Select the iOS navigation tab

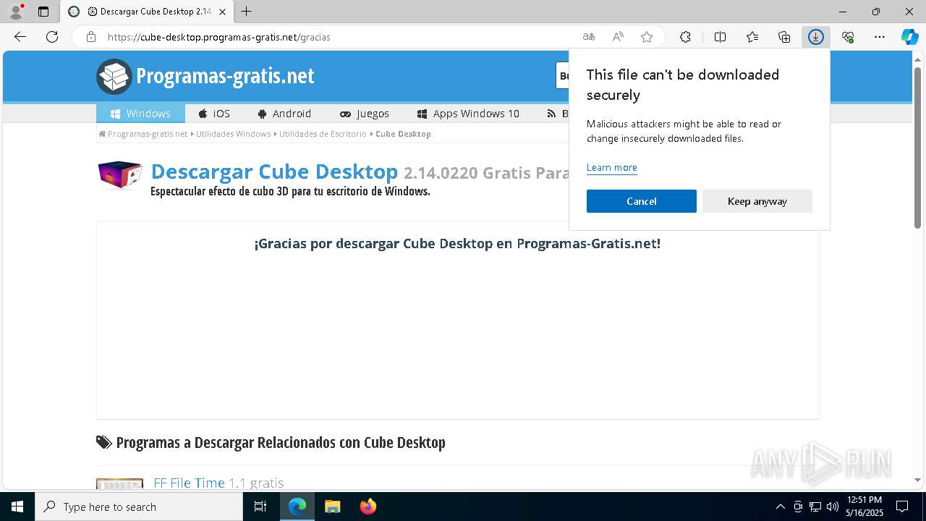(x=214, y=114)
